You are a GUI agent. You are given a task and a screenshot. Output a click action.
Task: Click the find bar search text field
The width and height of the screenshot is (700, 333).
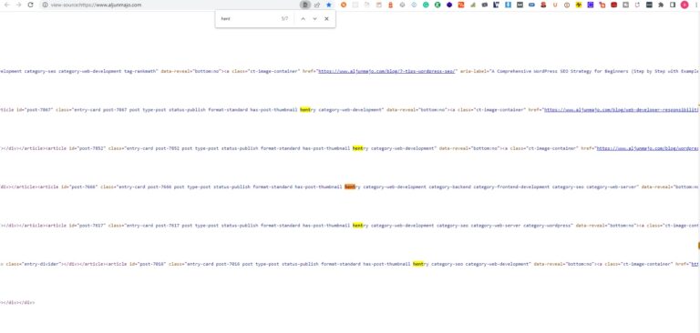click(x=248, y=19)
